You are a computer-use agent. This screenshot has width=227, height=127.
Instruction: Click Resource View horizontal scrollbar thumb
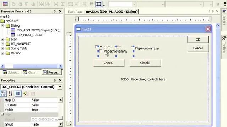pyautogui.click(x=35, y=66)
